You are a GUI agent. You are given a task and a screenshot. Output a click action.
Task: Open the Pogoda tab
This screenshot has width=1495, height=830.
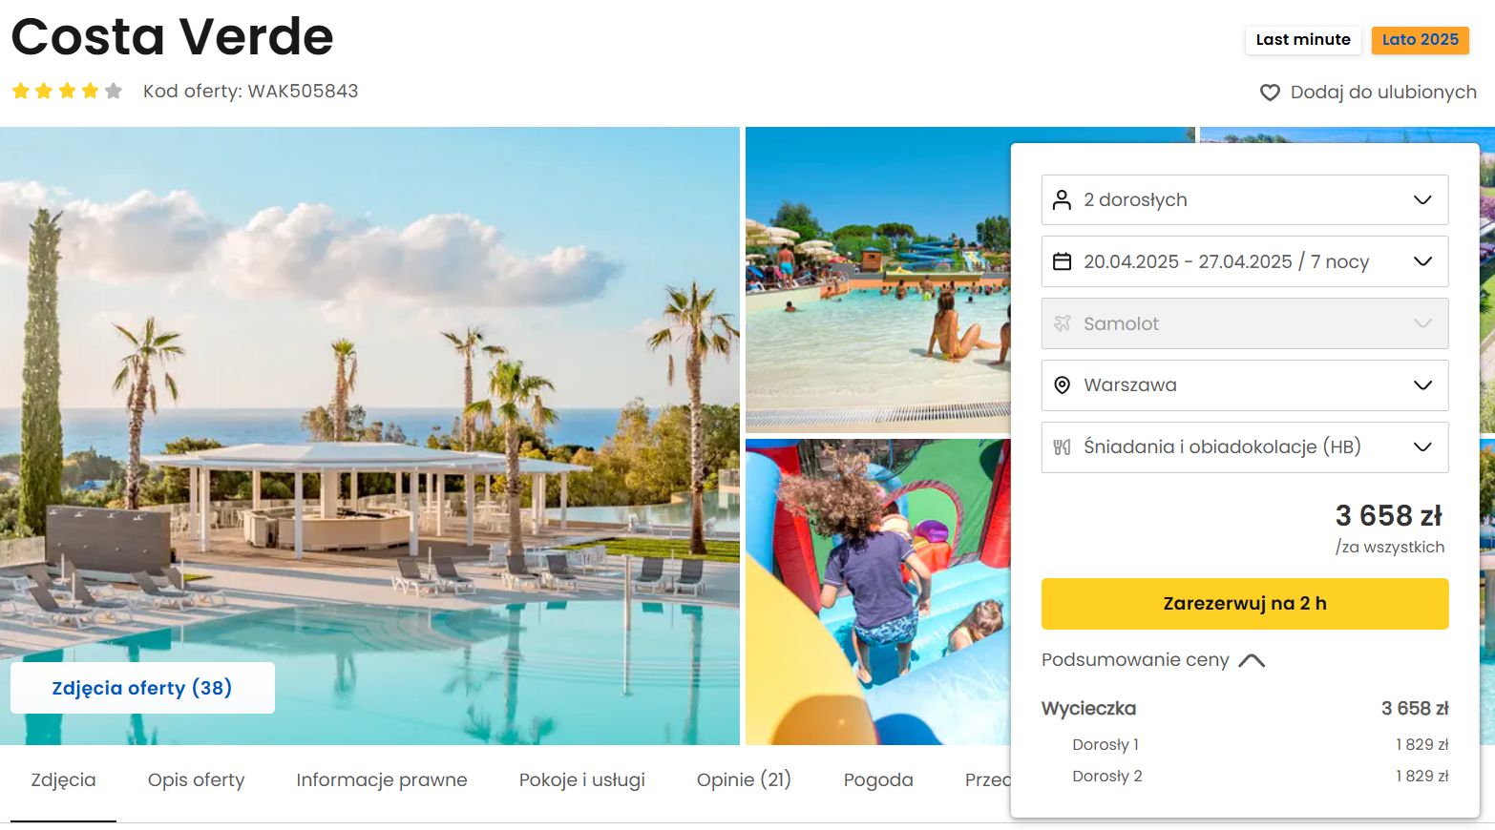878,780
